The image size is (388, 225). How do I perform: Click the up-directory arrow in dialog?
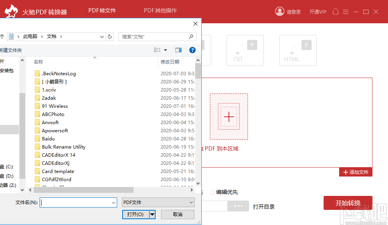click(x=2, y=36)
